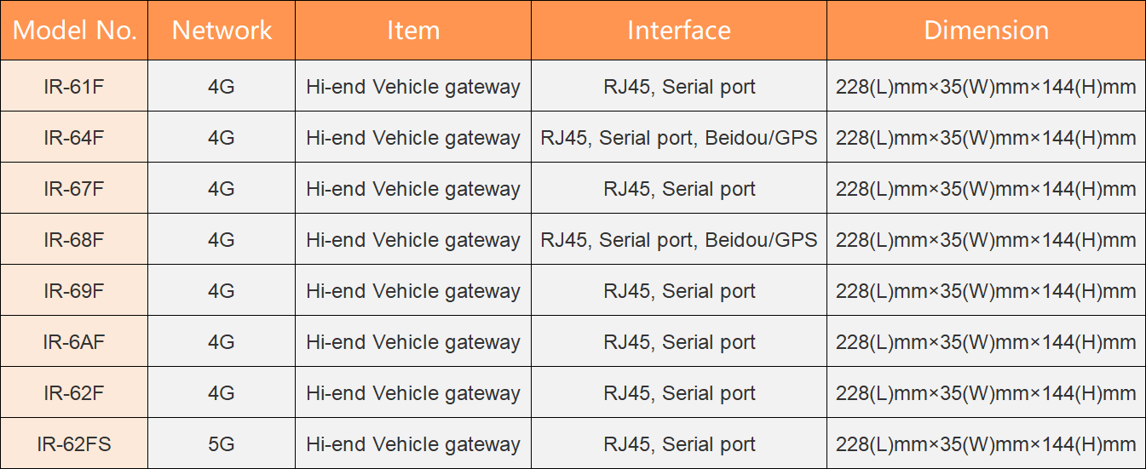Viewport: 1146px width, 469px height.
Task: Click the IR-61F 4G network cell
Action: (x=222, y=87)
